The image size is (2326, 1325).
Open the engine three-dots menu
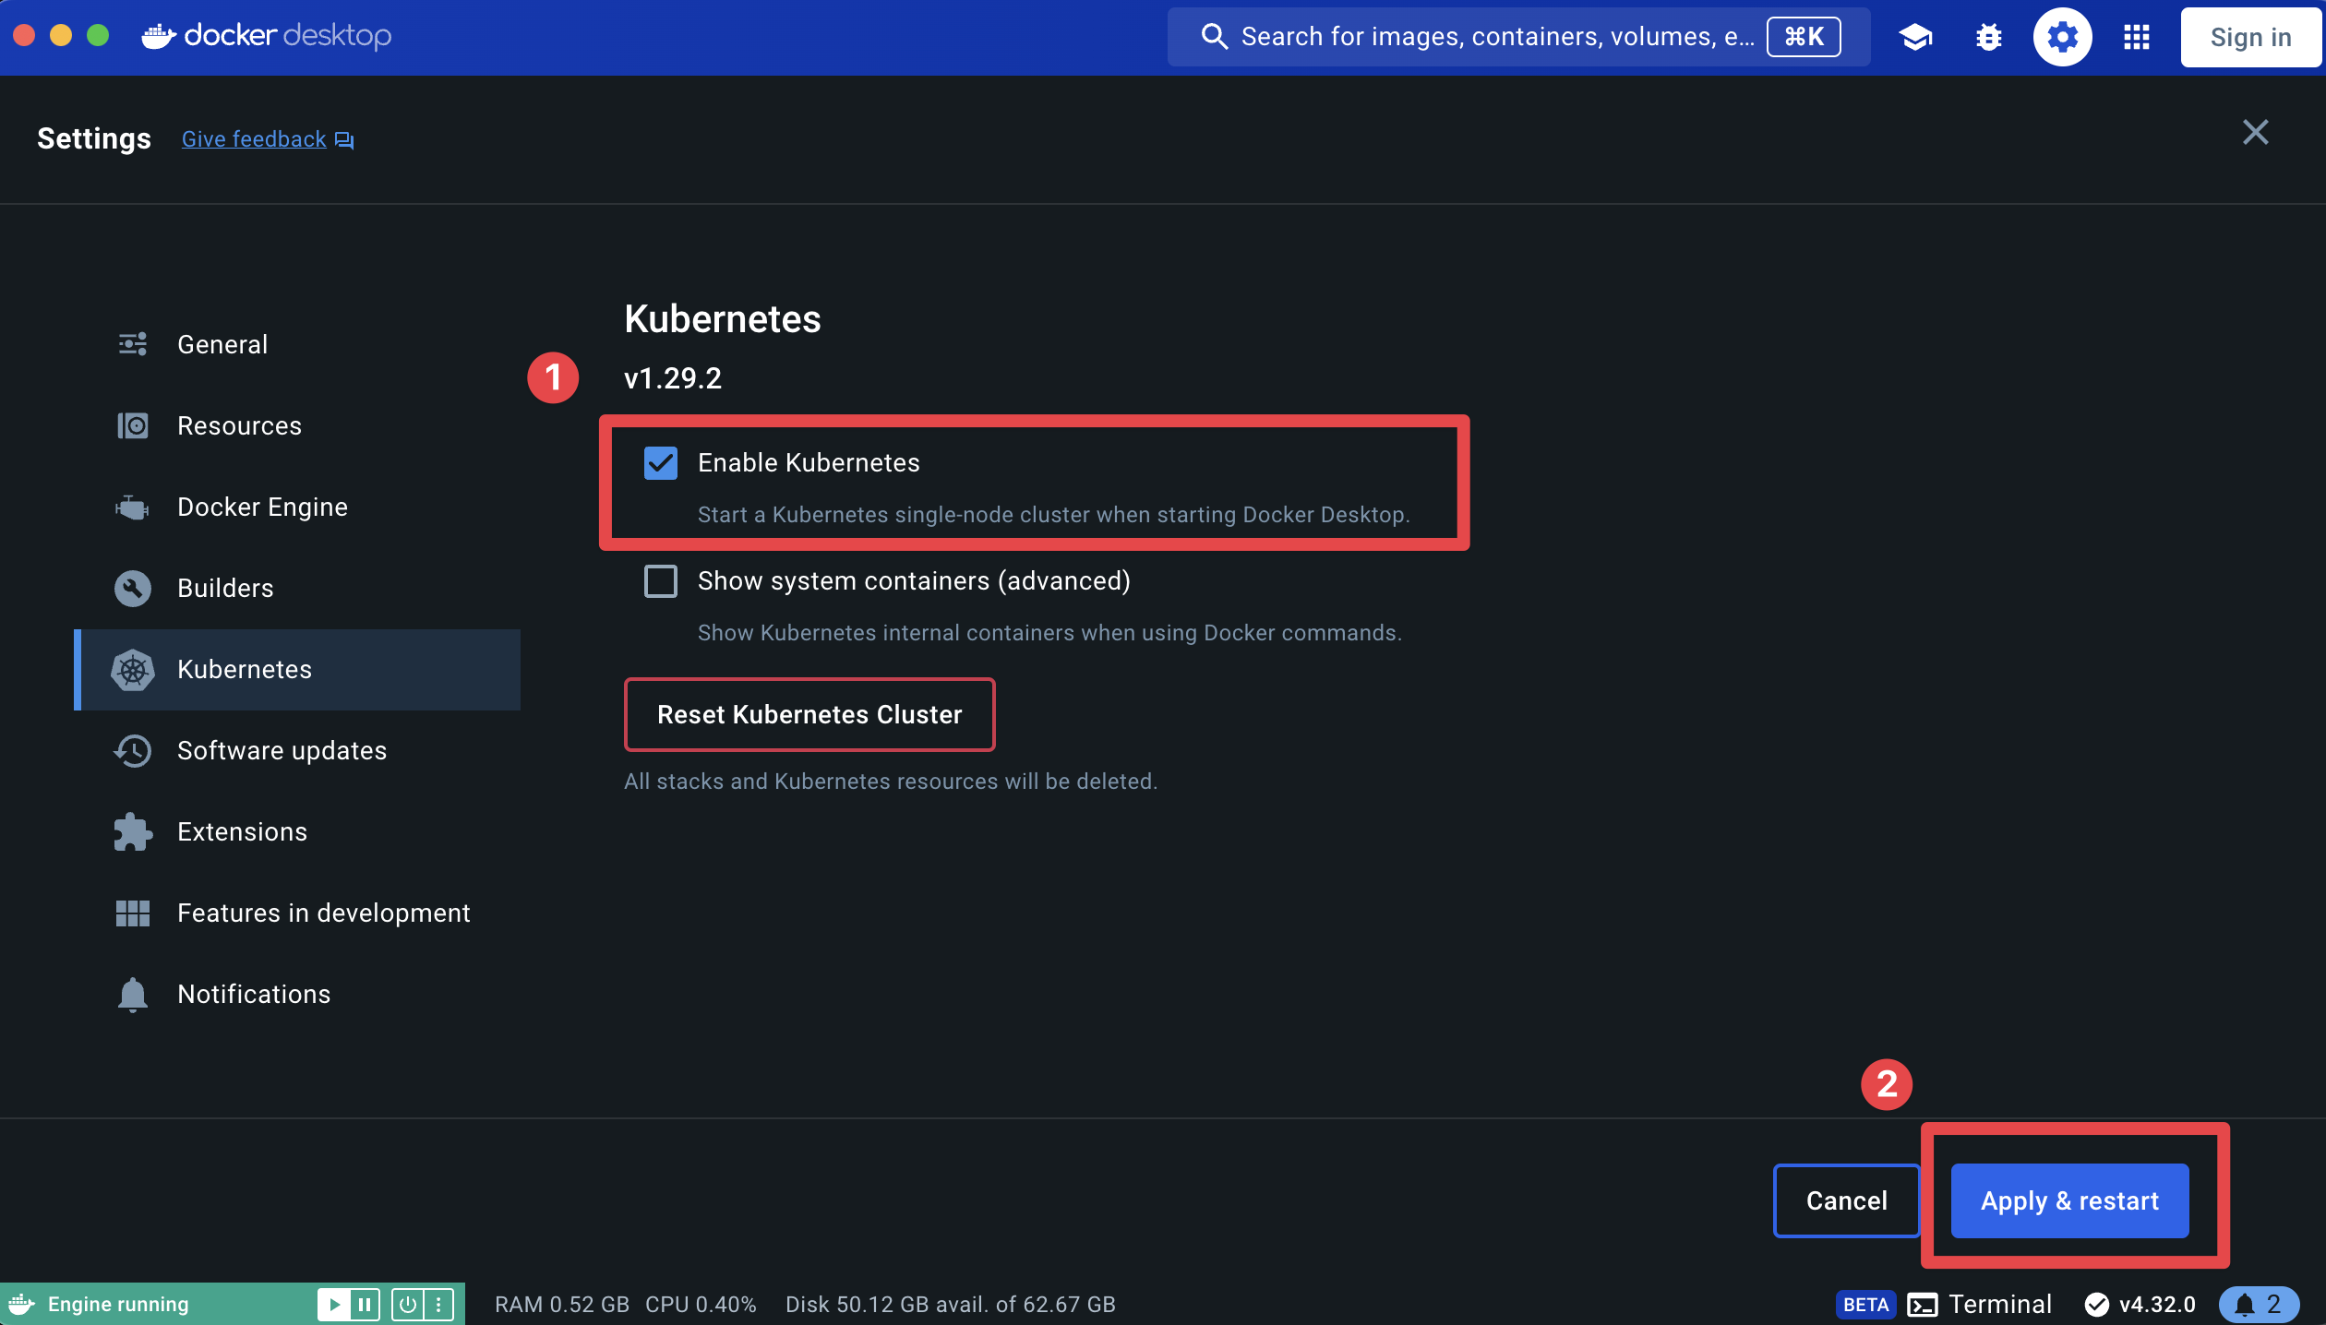tap(438, 1304)
